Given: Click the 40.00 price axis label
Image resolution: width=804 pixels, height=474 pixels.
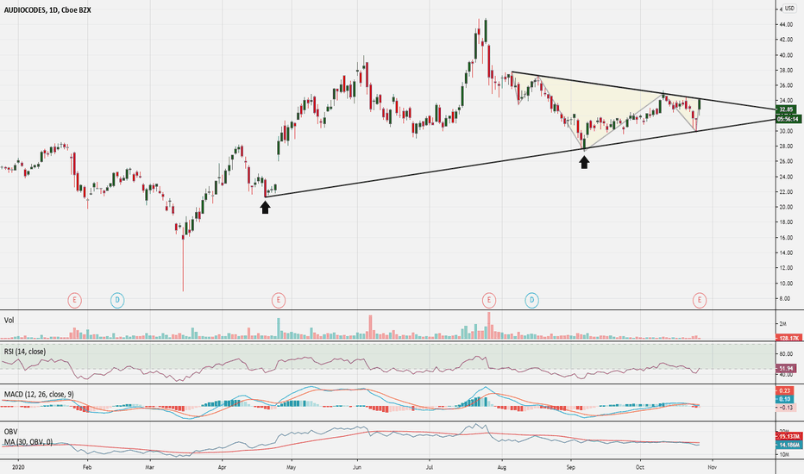Looking at the screenshot, I should click(x=787, y=55).
